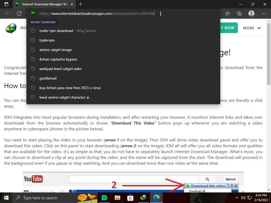Click the flower search highlight icon in taskbar
271x203 pixels.
[x=87, y=198]
